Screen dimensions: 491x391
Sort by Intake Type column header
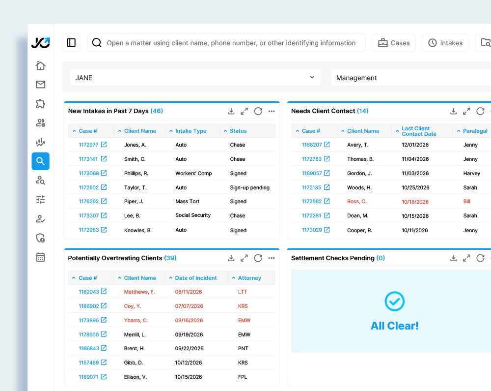[x=191, y=131]
